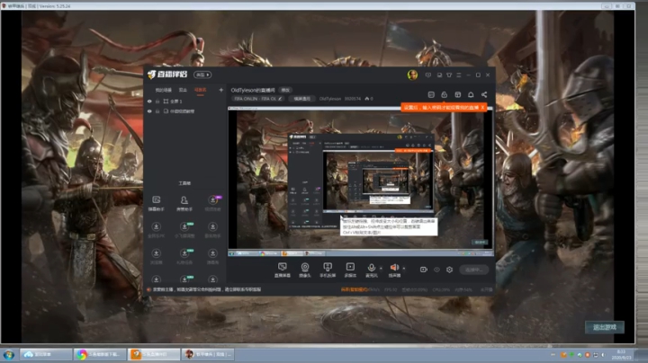Open the message bubble icon in title bar
Viewport: 648px width, 363px height.
(x=428, y=75)
